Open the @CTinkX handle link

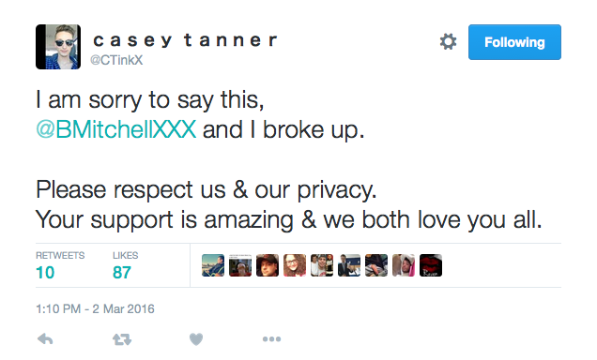pos(116,60)
